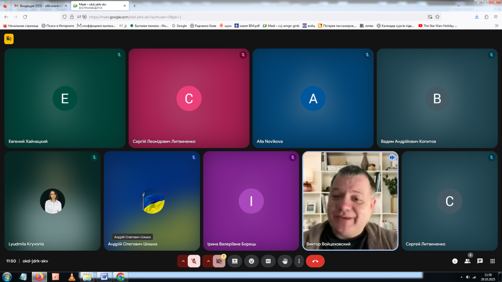Expand audio settings arrow beside microphone
502x282 pixels.
point(183,261)
